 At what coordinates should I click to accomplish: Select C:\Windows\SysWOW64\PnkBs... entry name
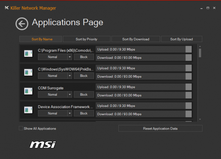click(66, 69)
